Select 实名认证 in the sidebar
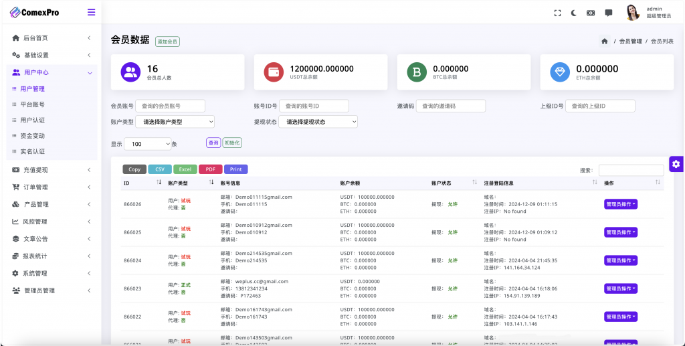The image size is (685, 346). [33, 151]
